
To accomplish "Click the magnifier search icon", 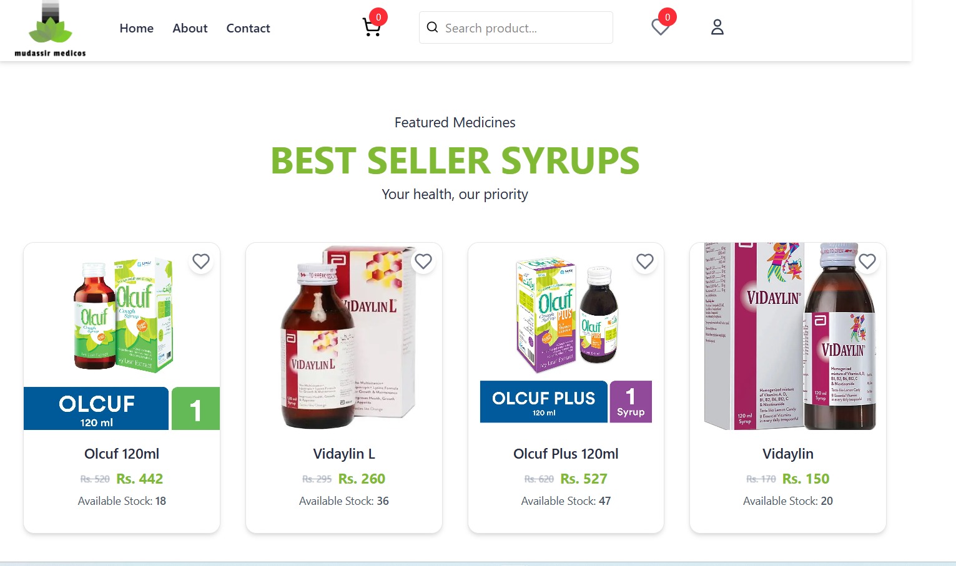I will click(432, 27).
